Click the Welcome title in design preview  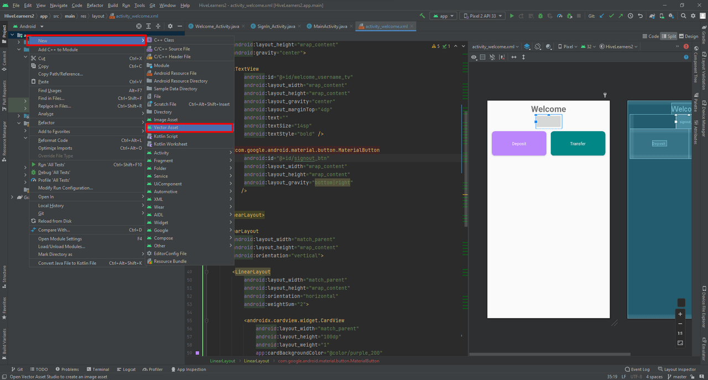point(549,109)
